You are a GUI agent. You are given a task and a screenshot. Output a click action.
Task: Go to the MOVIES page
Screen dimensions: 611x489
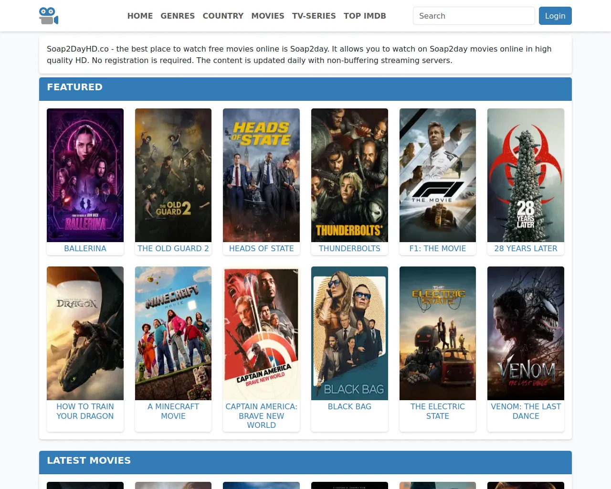(x=268, y=16)
